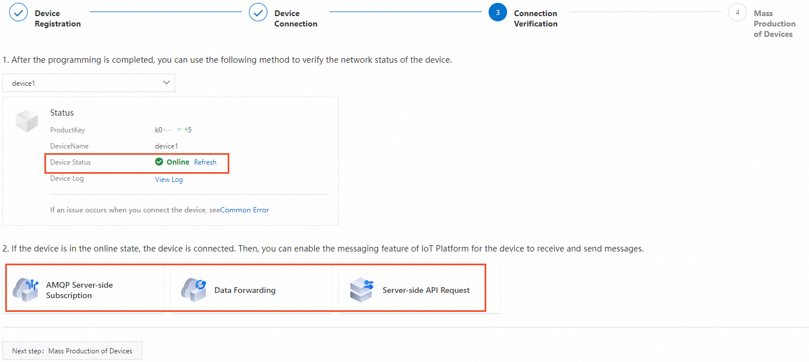Click the green Online status check icon
809x362 pixels.
(159, 162)
